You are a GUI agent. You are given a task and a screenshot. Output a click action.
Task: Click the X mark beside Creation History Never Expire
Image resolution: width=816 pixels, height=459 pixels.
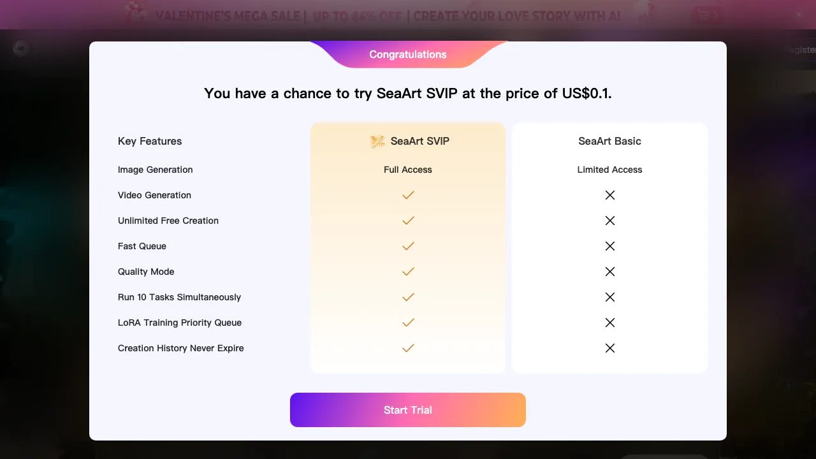tap(609, 348)
